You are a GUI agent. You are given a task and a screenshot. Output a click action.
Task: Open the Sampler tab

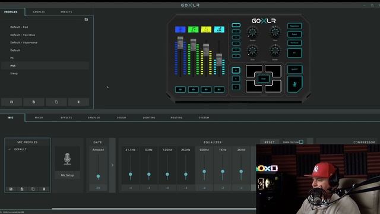click(94, 118)
